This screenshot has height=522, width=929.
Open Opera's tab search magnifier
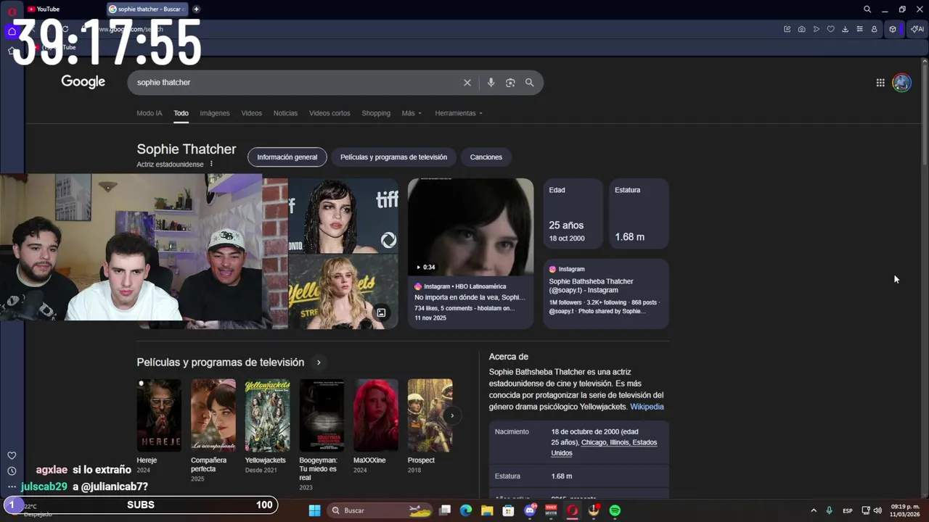pos(867,9)
